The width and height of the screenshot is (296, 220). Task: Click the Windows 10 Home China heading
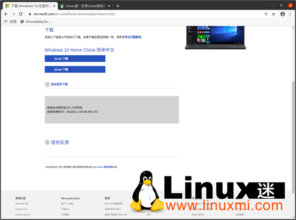(79, 50)
